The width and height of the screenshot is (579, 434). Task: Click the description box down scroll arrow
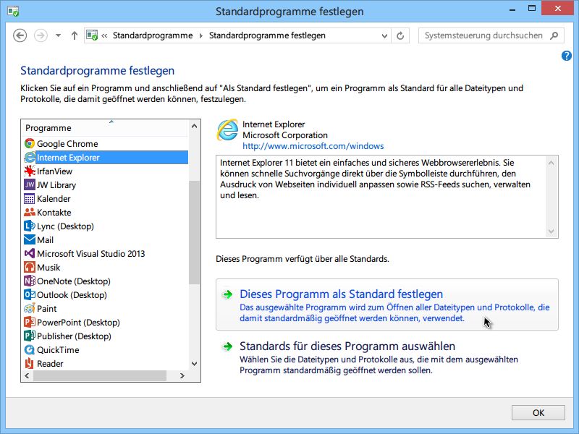[551, 231]
